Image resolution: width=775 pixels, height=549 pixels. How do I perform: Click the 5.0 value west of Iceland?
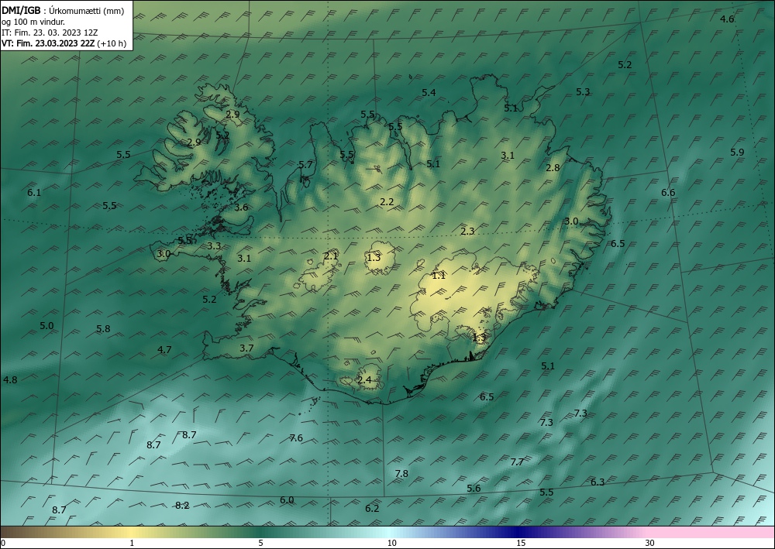[46, 325]
